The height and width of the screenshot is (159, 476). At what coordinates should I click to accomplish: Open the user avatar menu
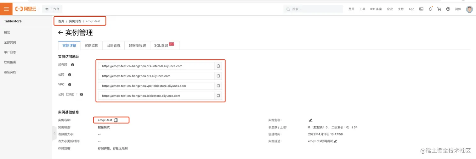pyautogui.click(x=469, y=9)
